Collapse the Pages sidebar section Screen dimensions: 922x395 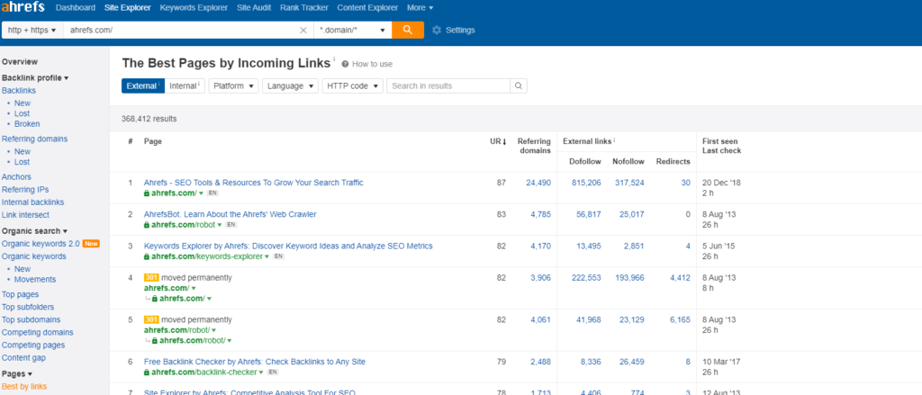[16, 373]
